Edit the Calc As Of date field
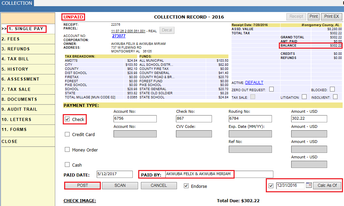The height and width of the screenshot is (206, 344). coord(290,186)
